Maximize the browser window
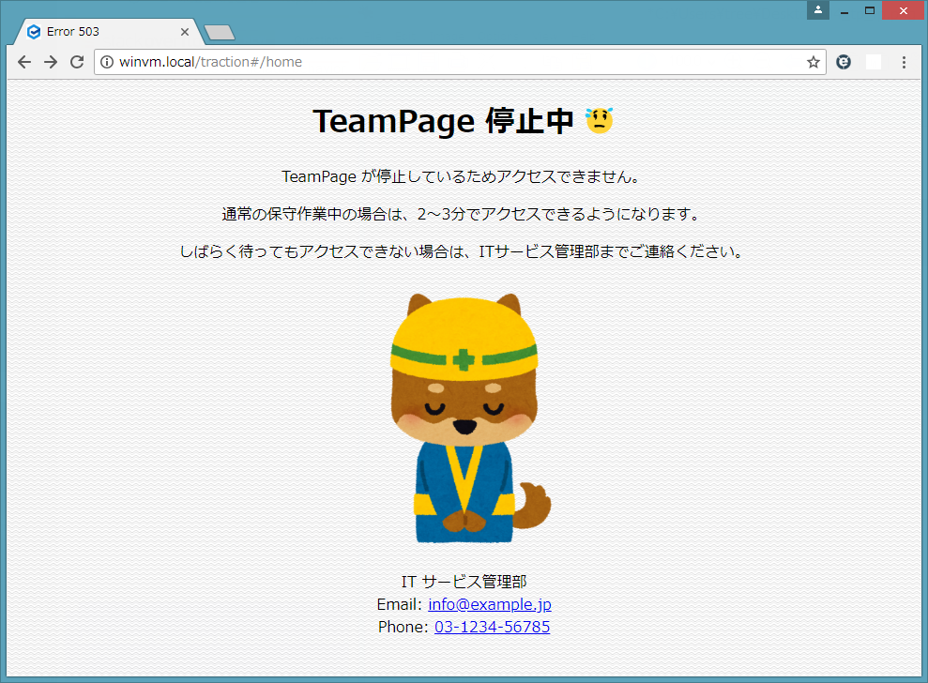Viewport: 928px width, 683px height. tap(870, 10)
